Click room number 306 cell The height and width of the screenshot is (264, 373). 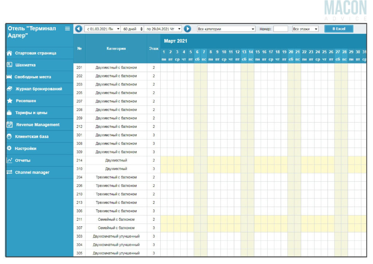pyautogui.click(x=79, y=211)
